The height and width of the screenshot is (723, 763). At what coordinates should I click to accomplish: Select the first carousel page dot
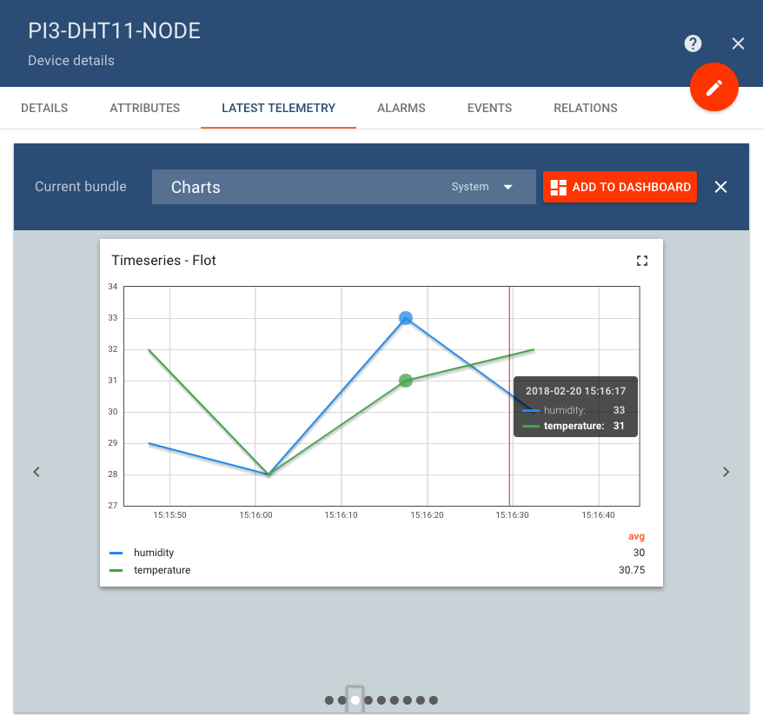pos(328,700)
